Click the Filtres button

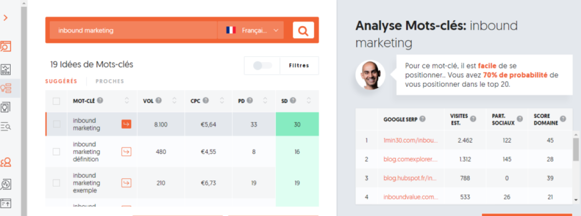(x=299, y=66)
